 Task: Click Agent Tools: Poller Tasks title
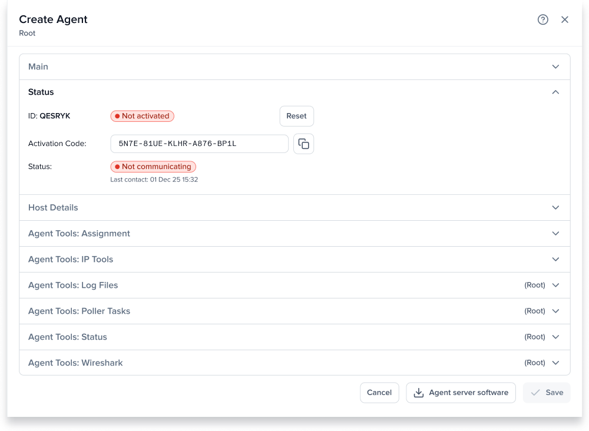point(80,311)
